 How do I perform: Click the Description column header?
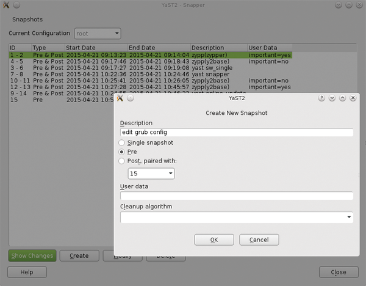point(219,48)
